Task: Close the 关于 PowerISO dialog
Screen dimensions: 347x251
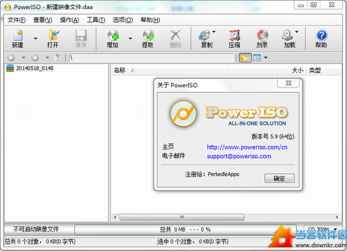Action: point(289,83)
